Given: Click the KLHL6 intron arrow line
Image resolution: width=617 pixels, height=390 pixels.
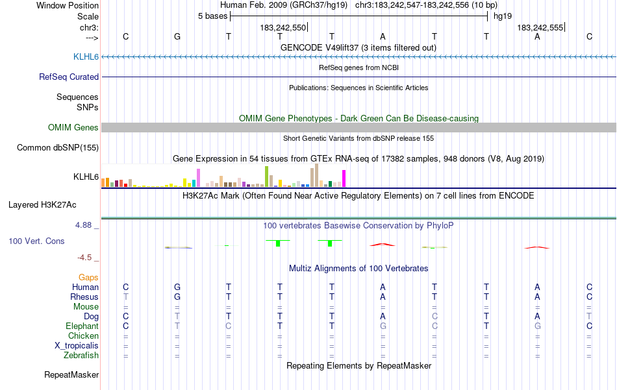Looking at the screenshot, I should tap(359, 57).
